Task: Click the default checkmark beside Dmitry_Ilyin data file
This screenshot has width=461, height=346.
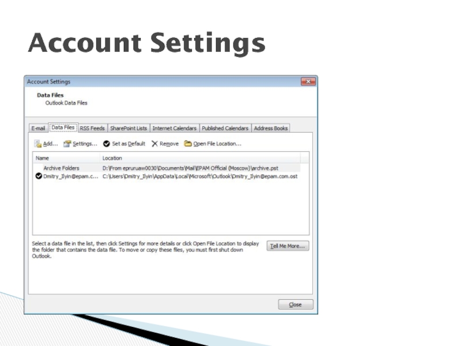Action: point(39,176)
